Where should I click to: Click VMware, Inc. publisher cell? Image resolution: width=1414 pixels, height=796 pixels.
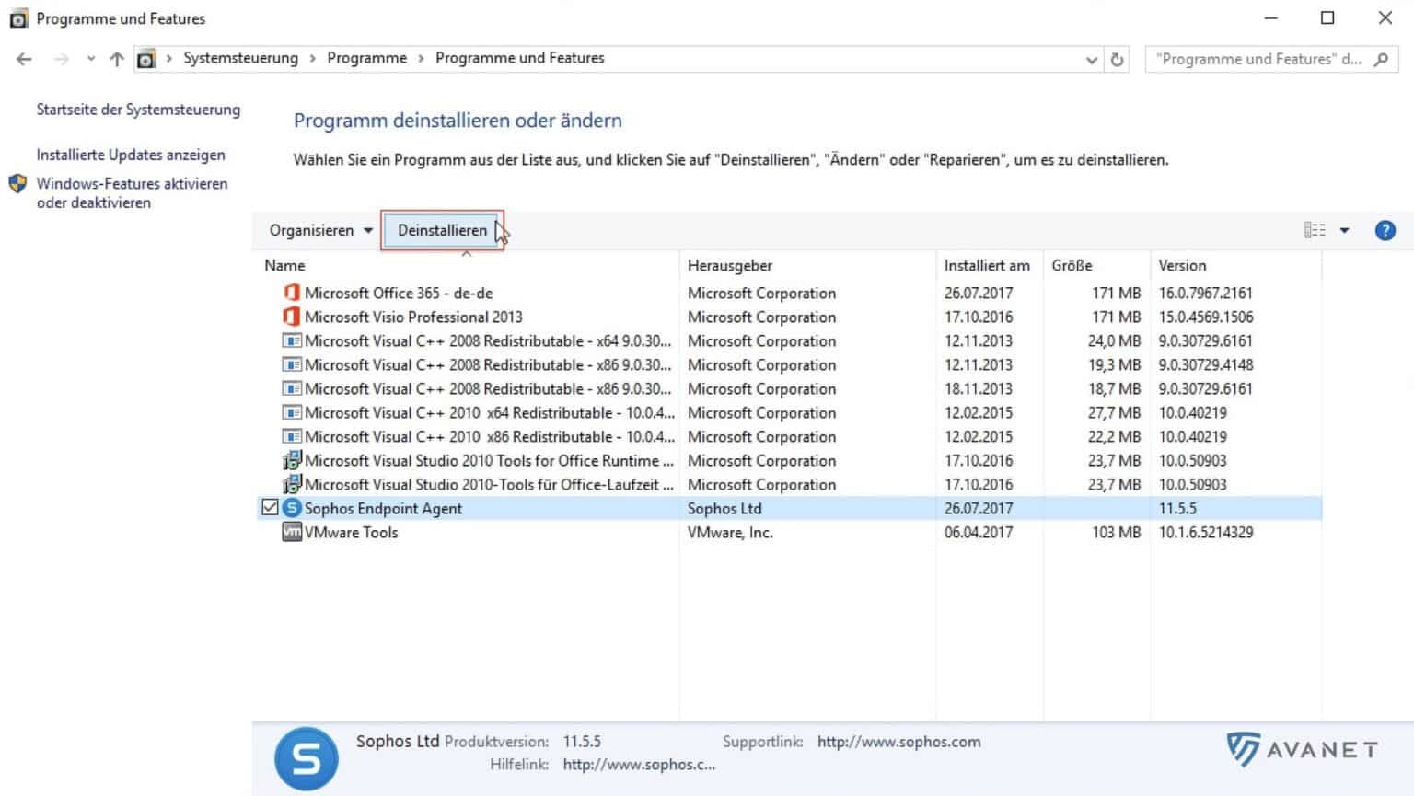pyautogui.click(x=730, y=532)
